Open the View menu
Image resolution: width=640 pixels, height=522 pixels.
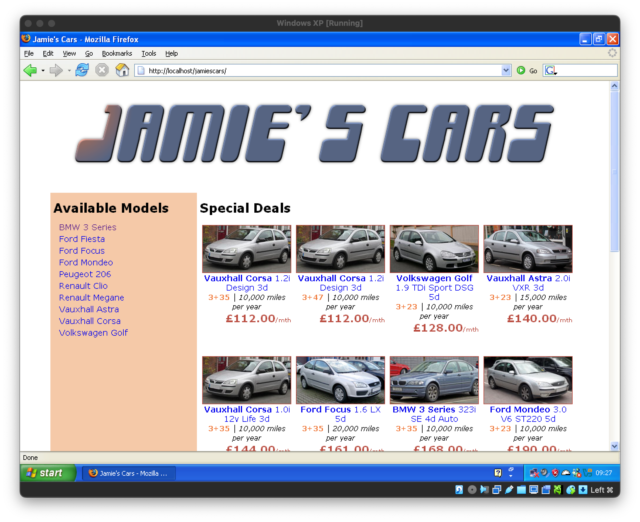pyautogui.click(x=69, y=53)
